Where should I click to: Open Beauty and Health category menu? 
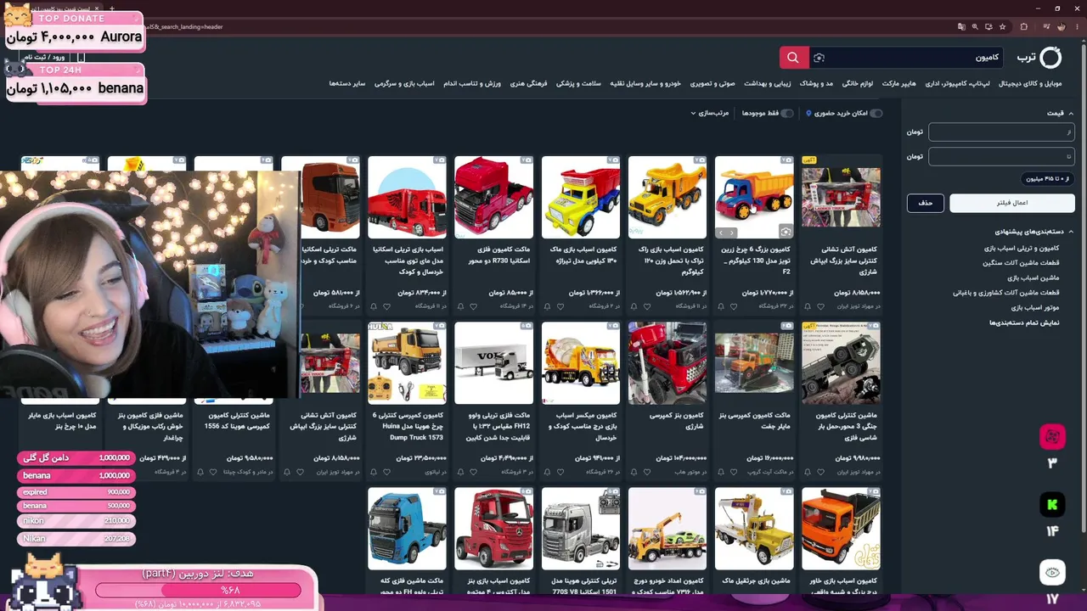click(768, 83)
